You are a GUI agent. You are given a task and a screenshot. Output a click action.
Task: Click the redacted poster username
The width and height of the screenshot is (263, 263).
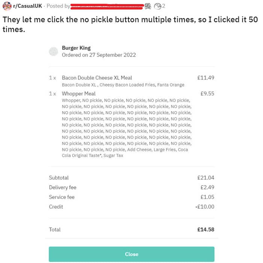pyautogui.click(x=107, y=6)
